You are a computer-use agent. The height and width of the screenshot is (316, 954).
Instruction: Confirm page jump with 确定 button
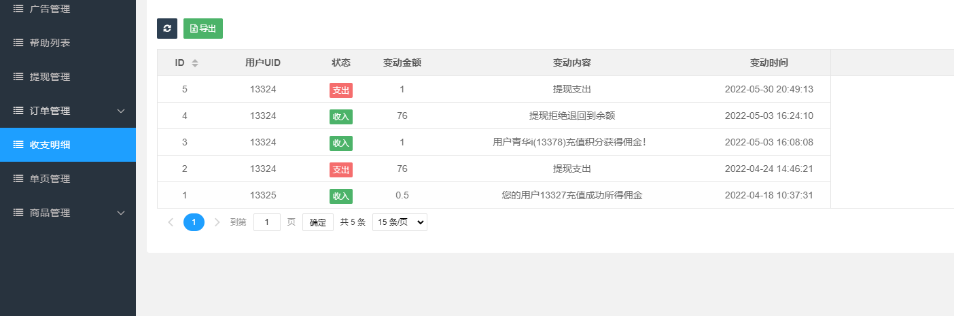point(318,222)
